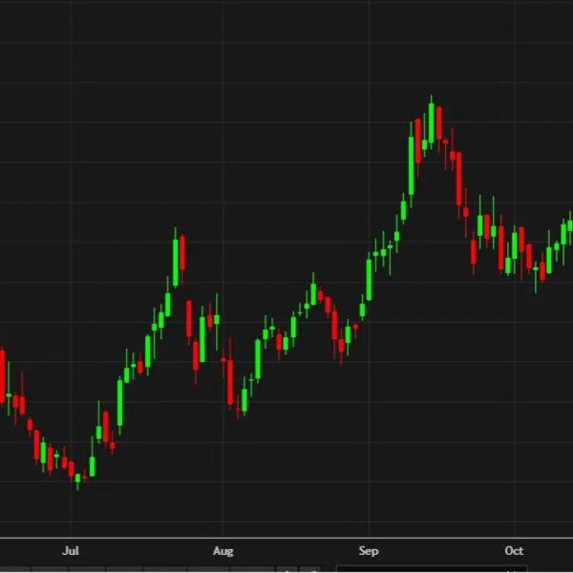Click the Oct label on the time axis
The height and width of the screenshot is (573, 573).
pyautogui.click(x=514, y=551)
